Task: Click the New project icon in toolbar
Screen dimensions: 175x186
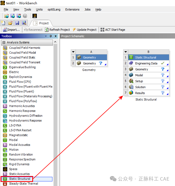Action: [3, 23]
